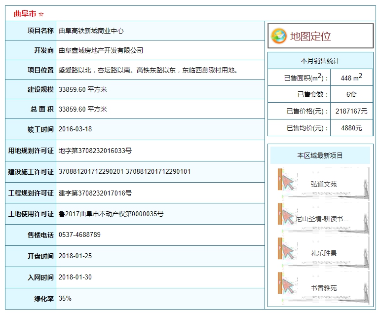
Task: Click land permit 地字第3708232016033号
Action: click(x=95, y=151)
